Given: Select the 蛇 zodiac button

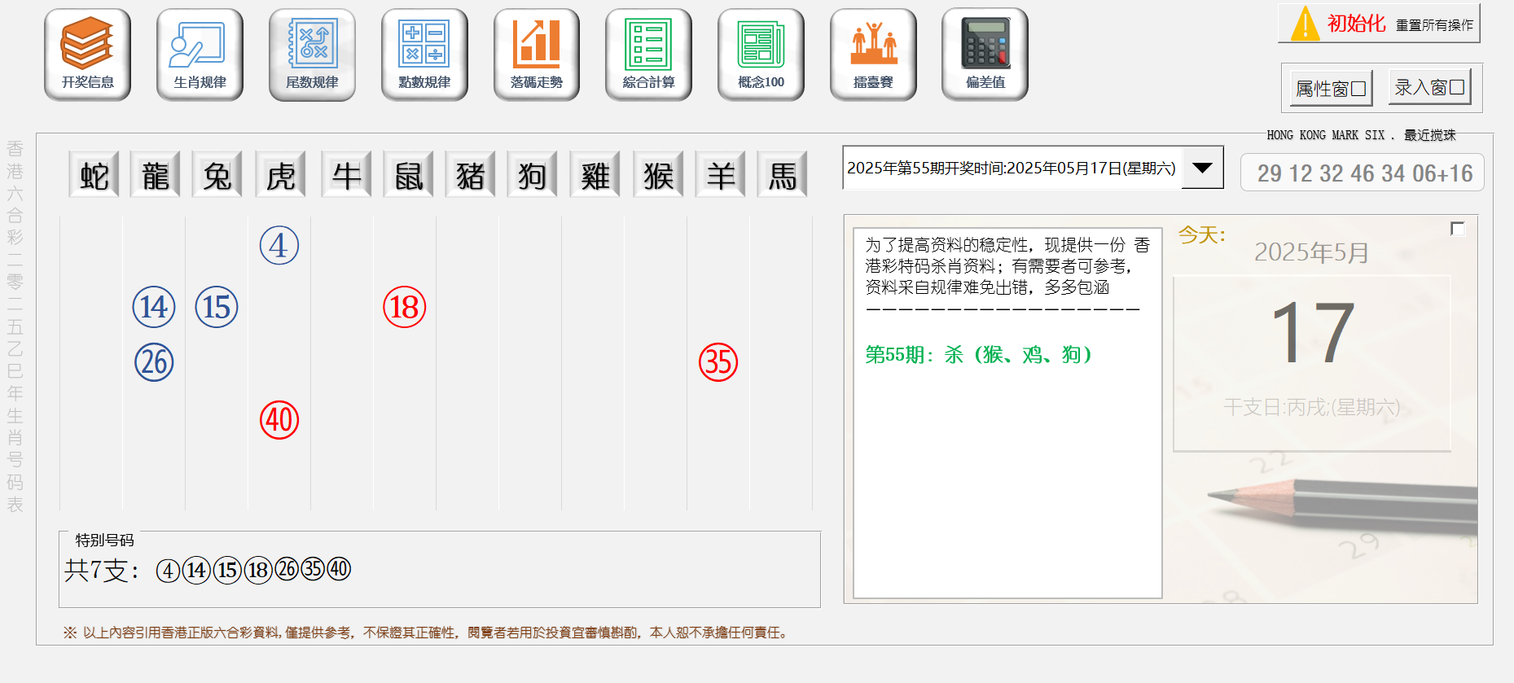Looking at the screenshot, I should click(x=94, y=174).
